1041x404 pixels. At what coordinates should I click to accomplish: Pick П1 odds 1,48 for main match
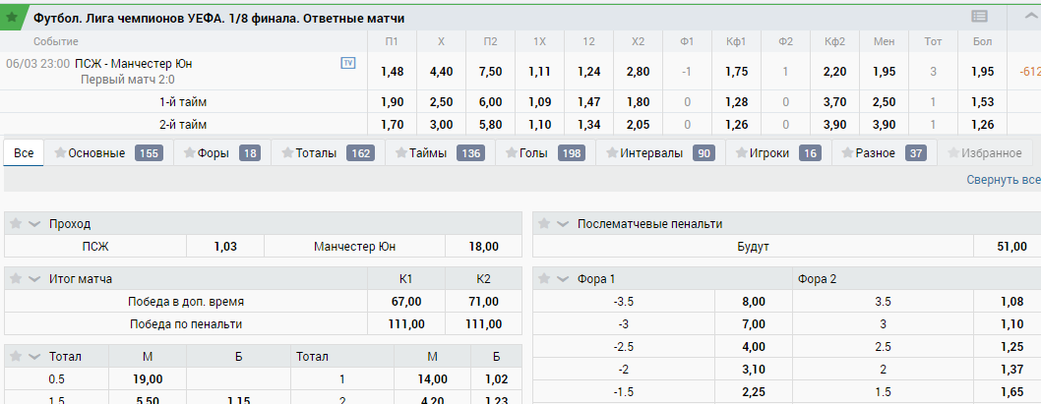click(392, 72)
